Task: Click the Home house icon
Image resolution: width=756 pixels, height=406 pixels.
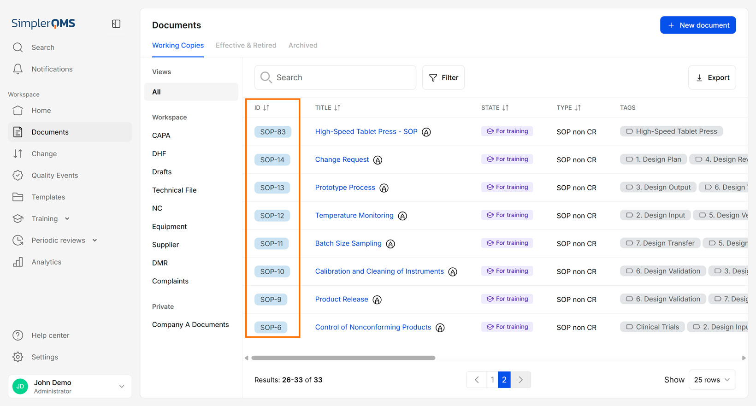Action: 18,111
